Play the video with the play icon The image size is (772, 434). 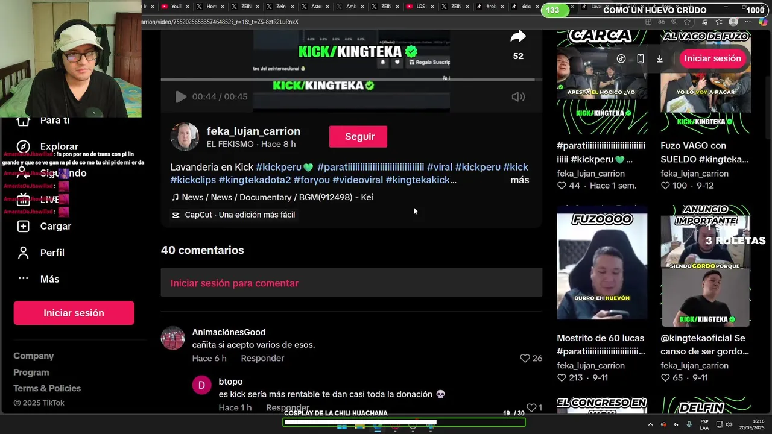[180, 96]
